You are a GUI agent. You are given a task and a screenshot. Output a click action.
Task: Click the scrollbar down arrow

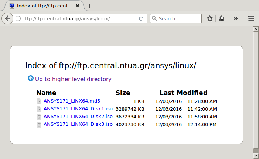pos(256,156)
